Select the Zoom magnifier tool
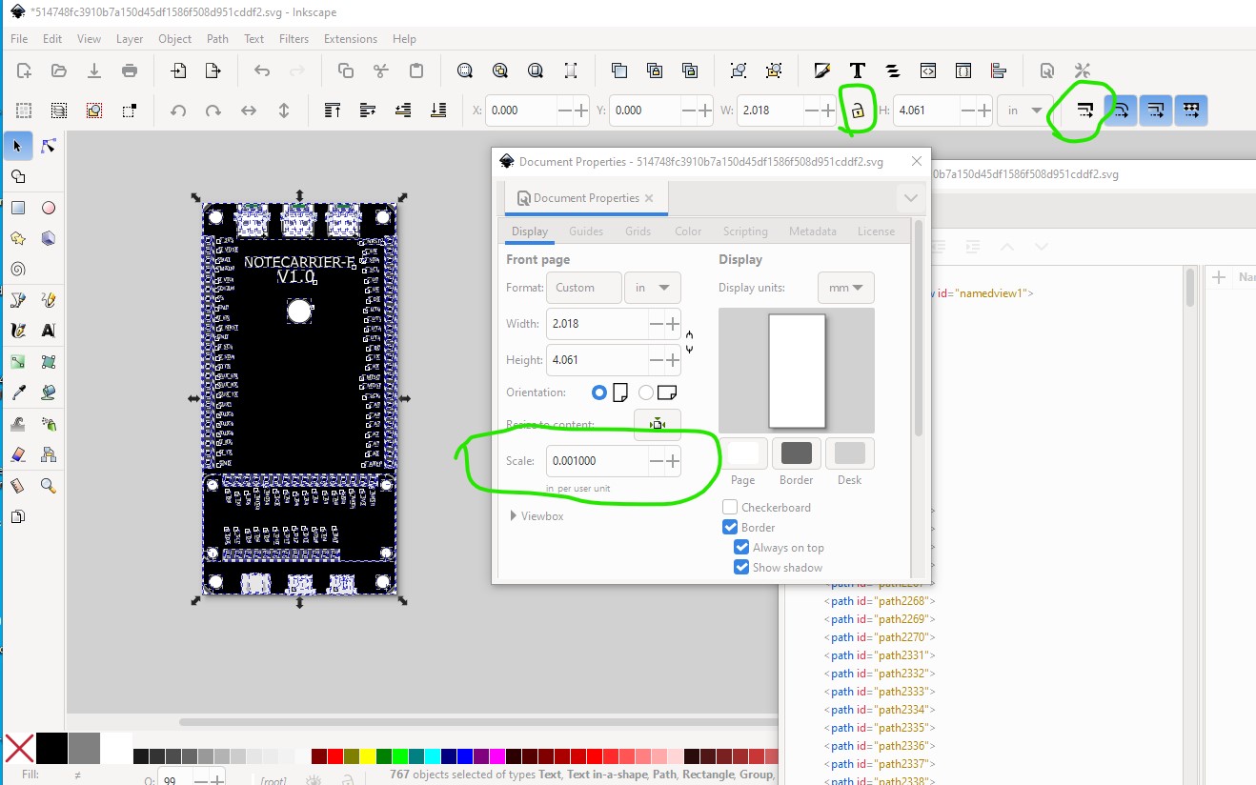Screen dimensions: 1256x785 pos(49,486)
